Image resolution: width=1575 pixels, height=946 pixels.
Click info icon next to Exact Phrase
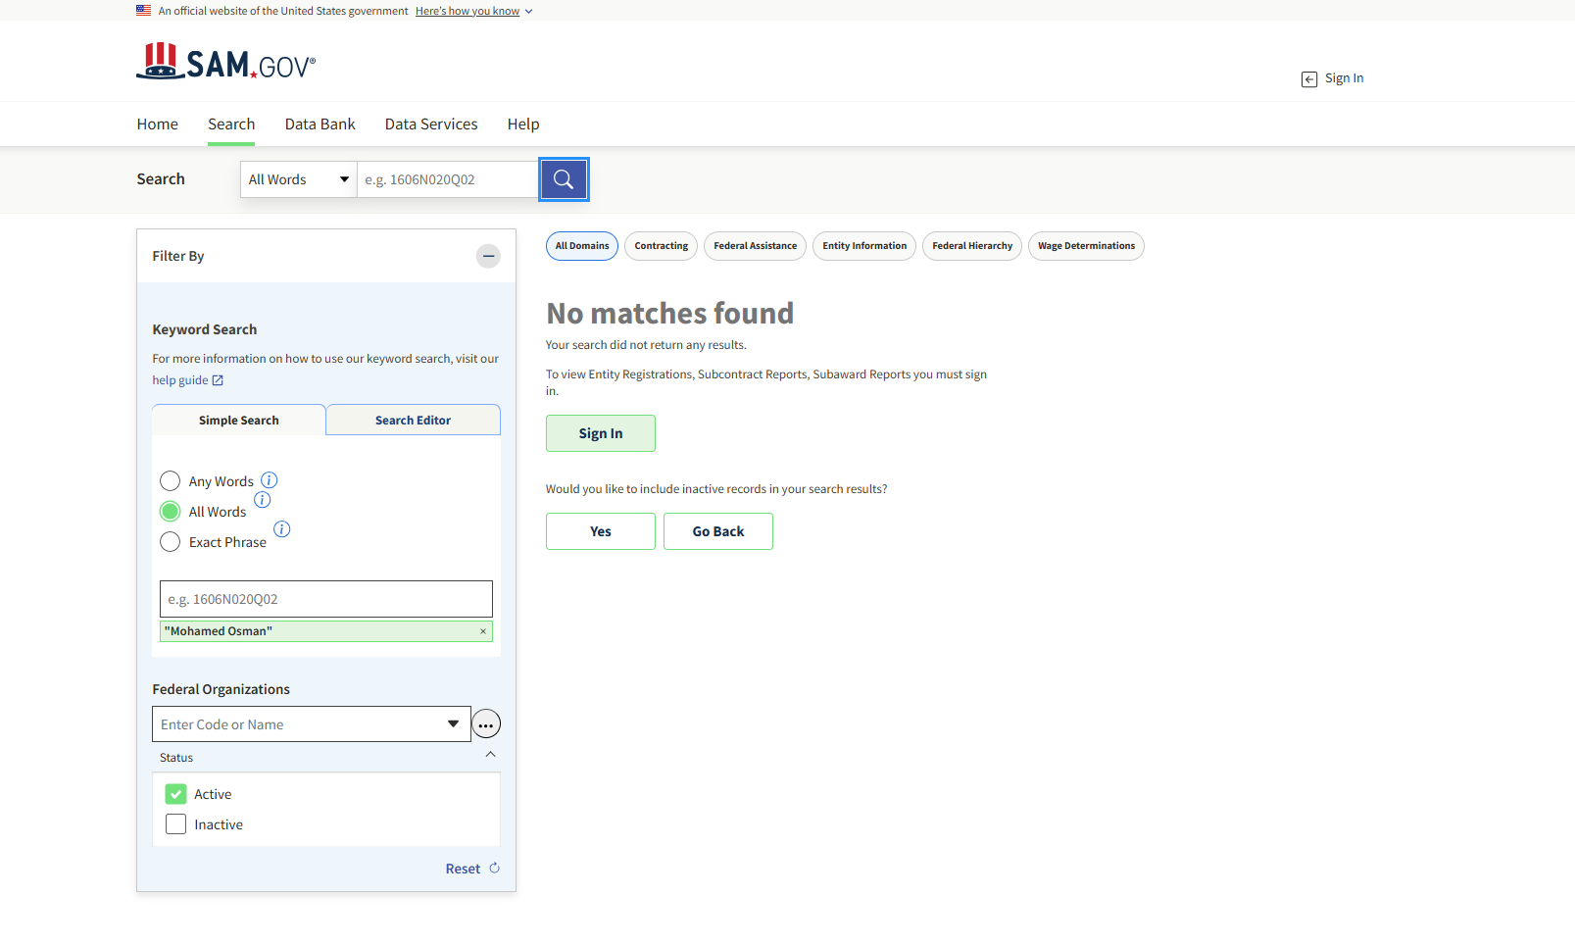(282, 529)
